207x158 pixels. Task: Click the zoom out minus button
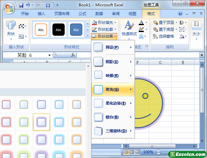pos(158,152)
